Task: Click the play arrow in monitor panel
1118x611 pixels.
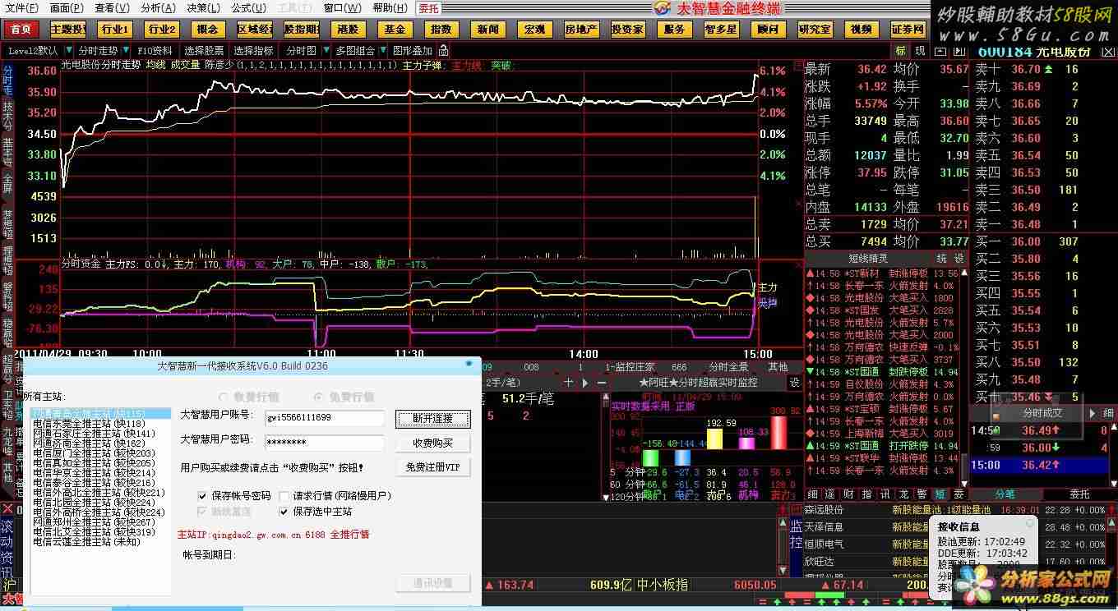Action: tap(584, 383)
